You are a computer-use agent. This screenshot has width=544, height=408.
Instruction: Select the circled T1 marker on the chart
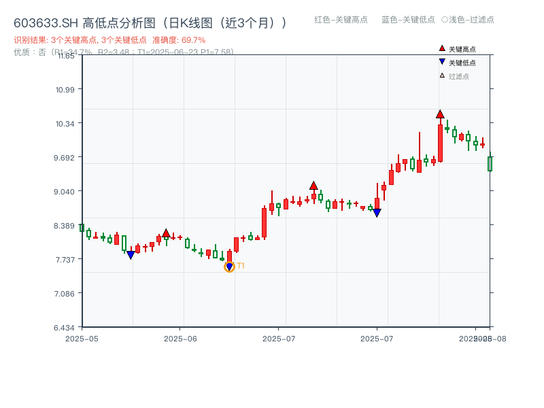coord(228,265)
